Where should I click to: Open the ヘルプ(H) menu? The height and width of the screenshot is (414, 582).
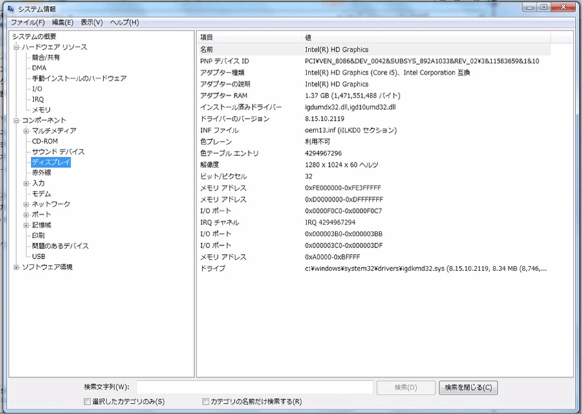(124, 23)
